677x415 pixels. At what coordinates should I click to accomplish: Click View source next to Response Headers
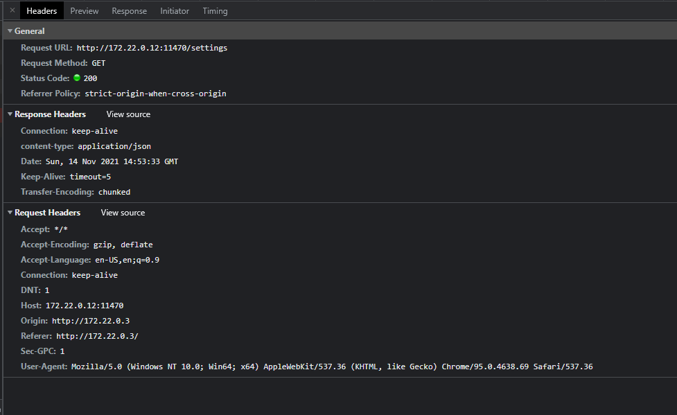pyautogui.click(x=128, y=114)
